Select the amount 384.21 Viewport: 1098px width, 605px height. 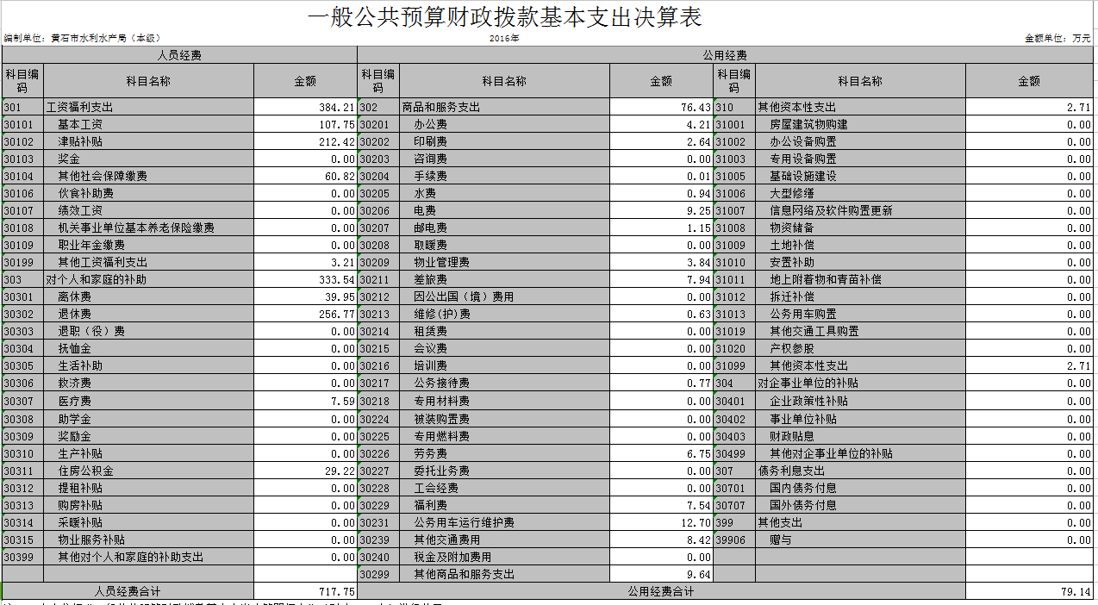[305, 108]
